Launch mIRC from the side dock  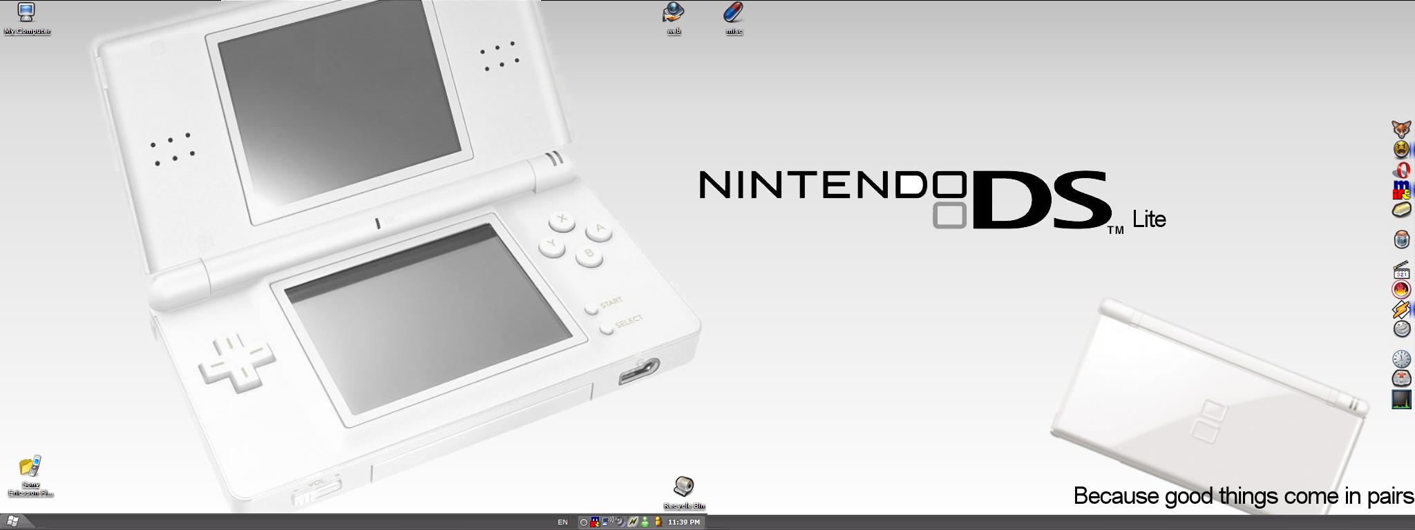click(1401, 190)
